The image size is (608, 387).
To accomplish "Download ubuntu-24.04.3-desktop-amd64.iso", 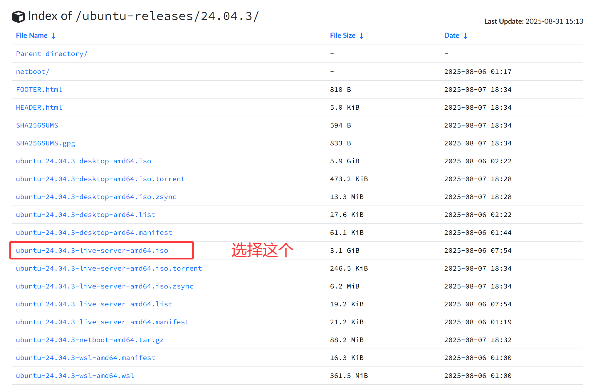I will point(83,161).
